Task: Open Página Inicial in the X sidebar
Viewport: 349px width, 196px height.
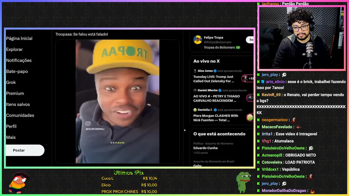Action: pos(19,38)
